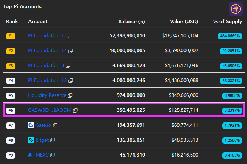Viewport: 247px width, 164px height.
Task: Select value $125,827,714
Action: (x=183, y=110)
